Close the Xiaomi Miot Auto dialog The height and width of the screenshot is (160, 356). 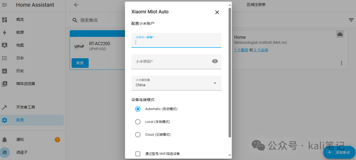pyautogui.click(x=217, y=12)
